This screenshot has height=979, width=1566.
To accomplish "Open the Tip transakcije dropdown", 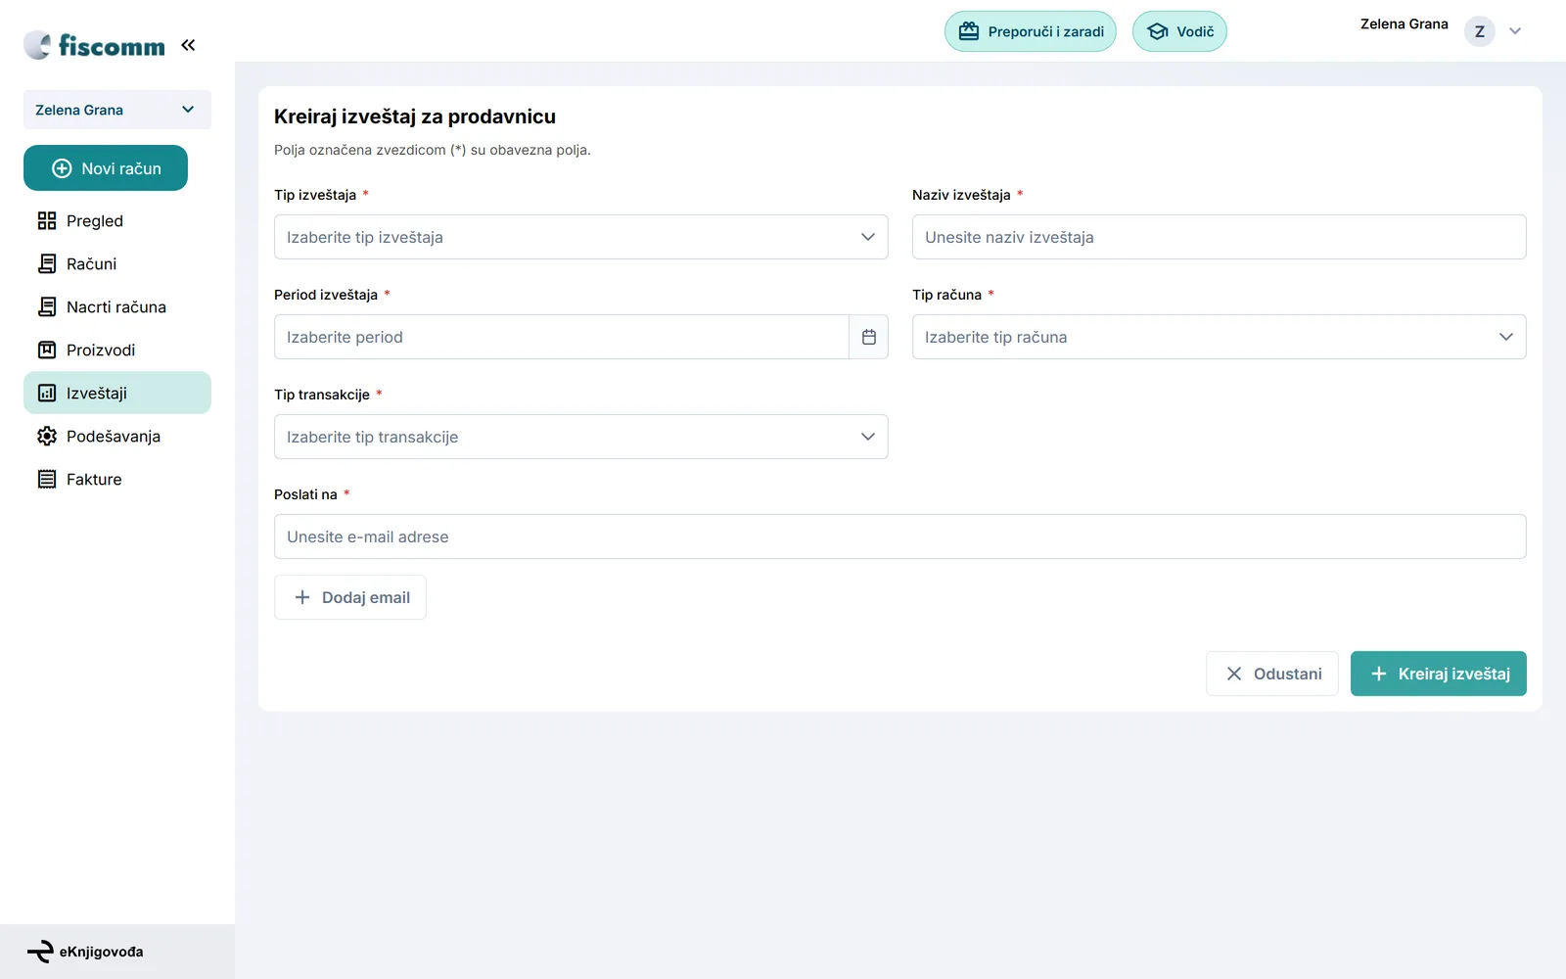I will (x=581, y=437).
